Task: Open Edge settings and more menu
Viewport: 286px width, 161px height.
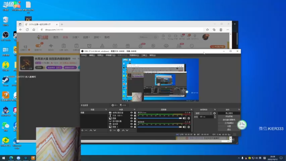Action: (x=228, y=30)
